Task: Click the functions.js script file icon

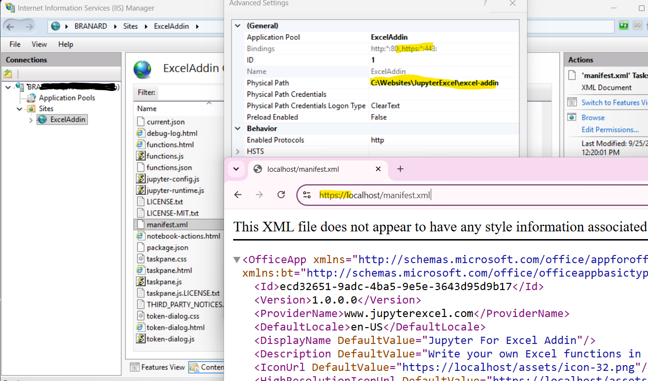Action: coord(141,156)
